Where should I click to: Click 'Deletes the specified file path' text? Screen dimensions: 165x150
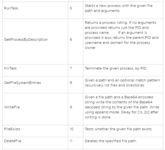[x=111, y=141]
